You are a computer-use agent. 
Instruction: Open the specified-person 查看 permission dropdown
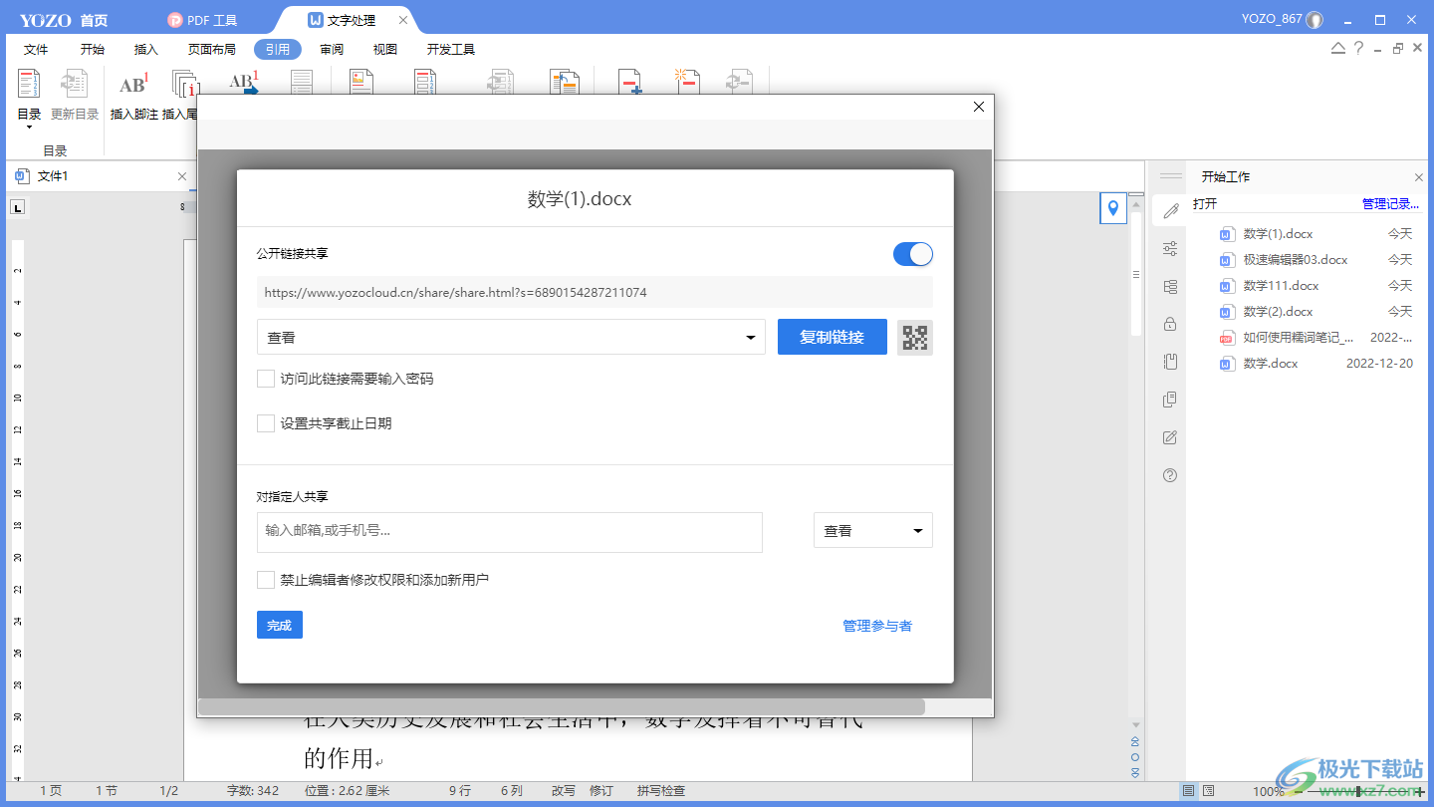(x=873, y=531)
